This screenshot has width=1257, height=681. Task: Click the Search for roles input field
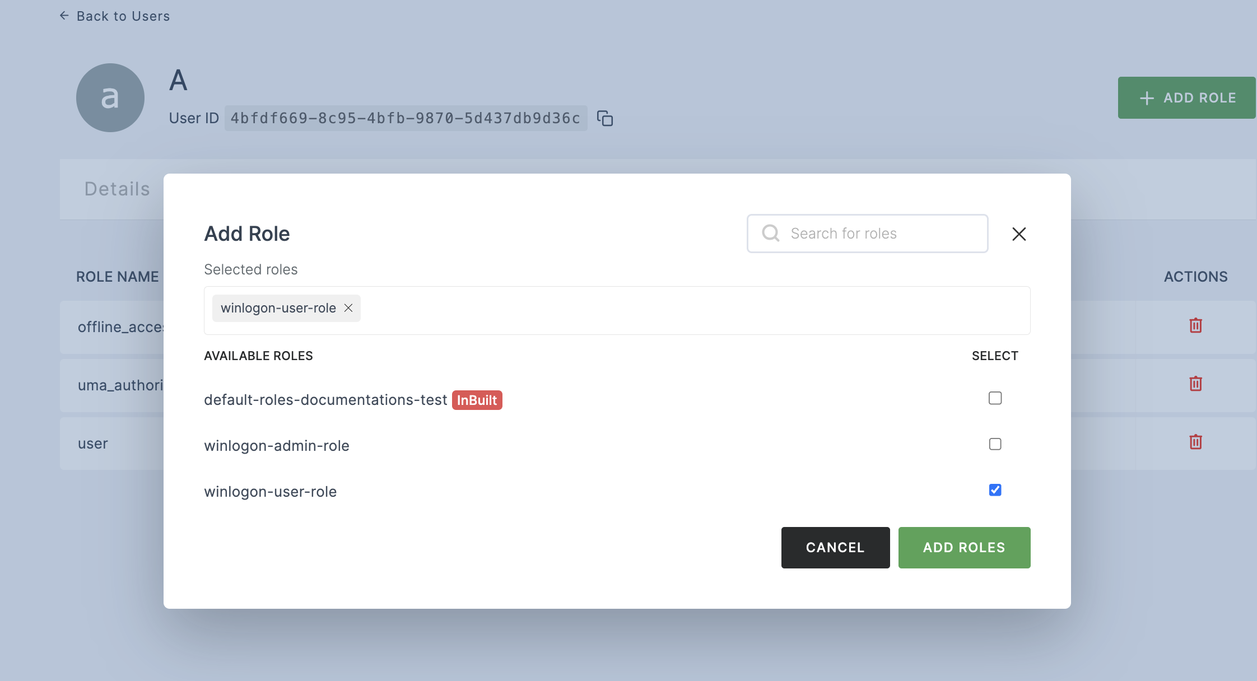click(868, 233)
